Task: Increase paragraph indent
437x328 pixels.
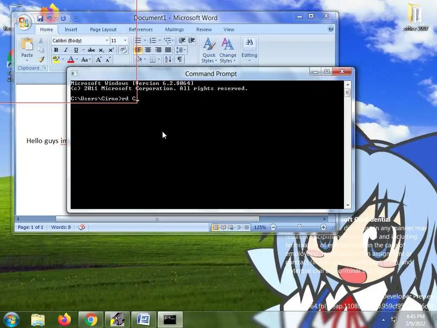Action: [x=192, y=41]
